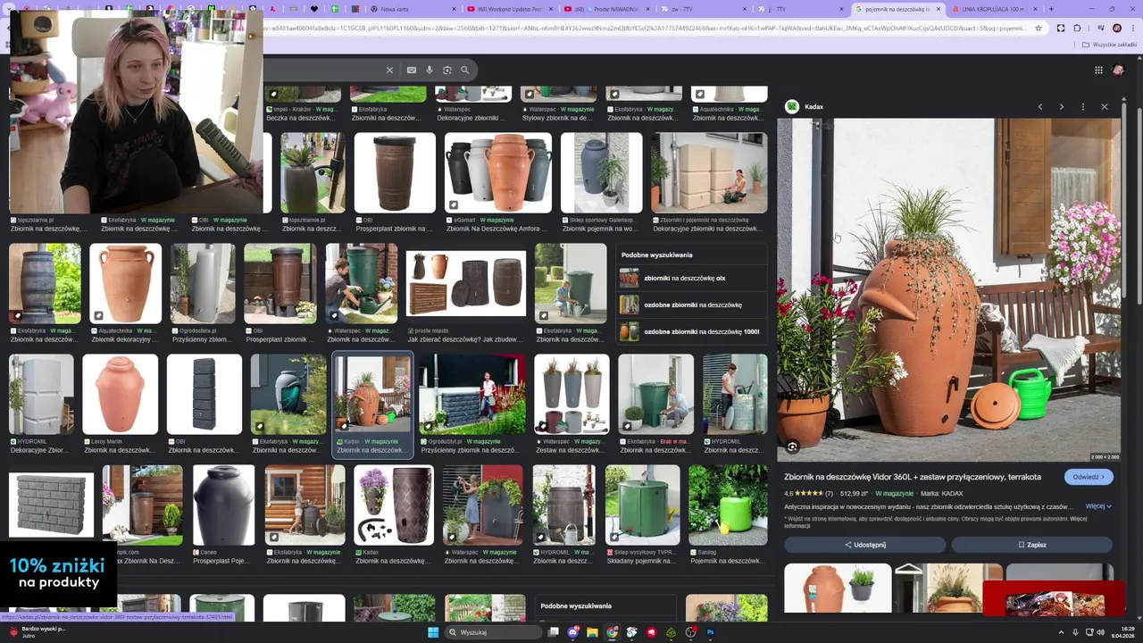
Task: Open Windows Start menu
Action: click(x=433, y=632)
